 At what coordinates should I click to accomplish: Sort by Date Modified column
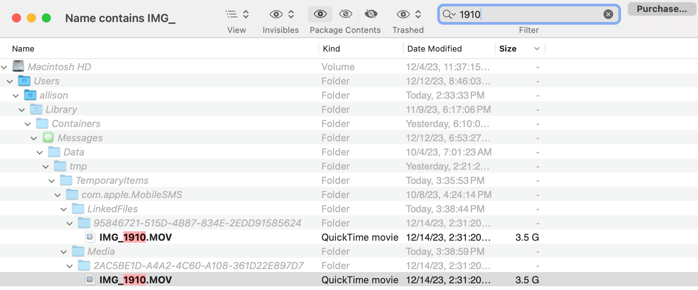click(x=434, y=49)
